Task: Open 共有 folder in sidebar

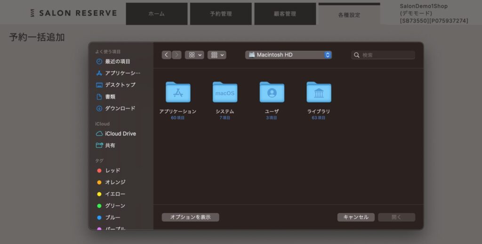Action: (110, 146)
